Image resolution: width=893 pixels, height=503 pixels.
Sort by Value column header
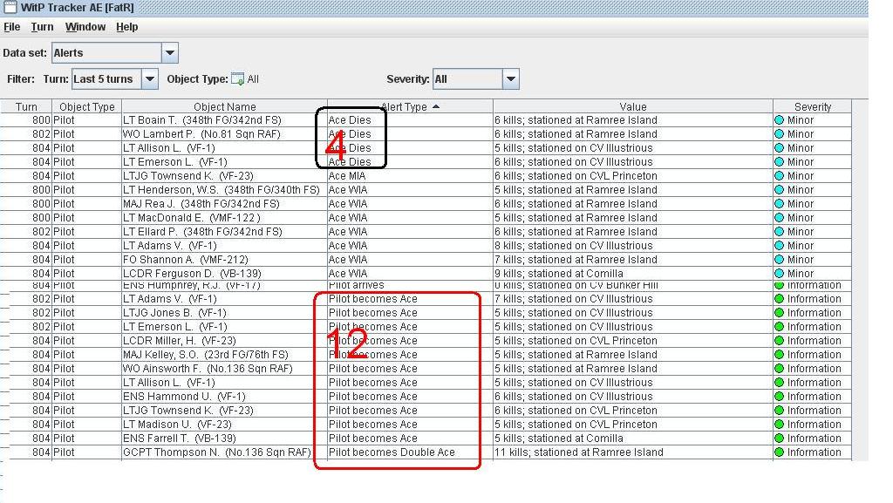[633, 106]
